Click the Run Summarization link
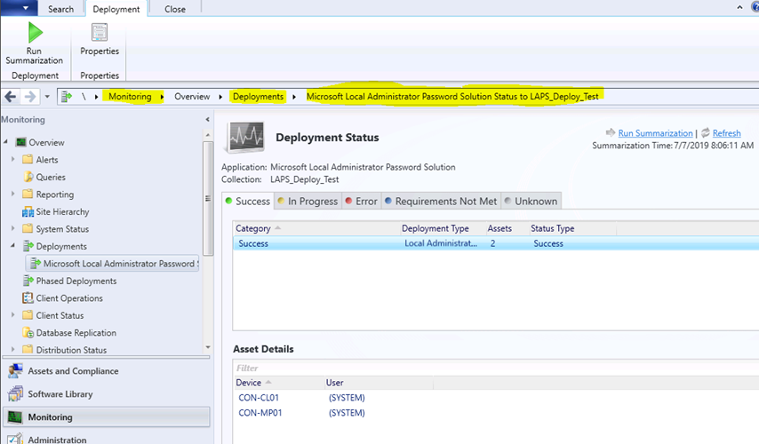The image size is (759, 444). coord(655,133)
